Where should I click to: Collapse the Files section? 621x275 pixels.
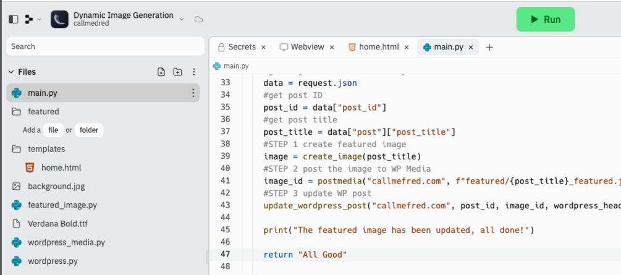tap(11, 72)
